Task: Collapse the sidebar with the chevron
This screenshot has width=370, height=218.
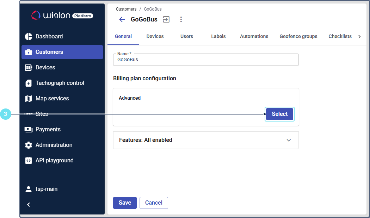Action: [x=29, y=205]
